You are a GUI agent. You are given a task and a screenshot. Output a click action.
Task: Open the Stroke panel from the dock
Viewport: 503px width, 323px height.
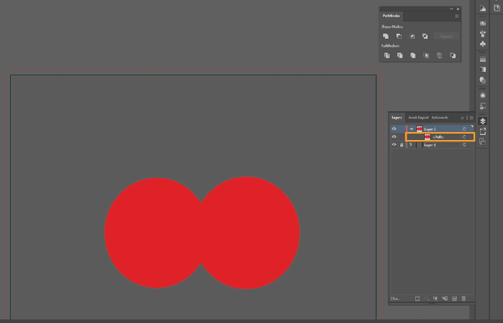[482, 60]
